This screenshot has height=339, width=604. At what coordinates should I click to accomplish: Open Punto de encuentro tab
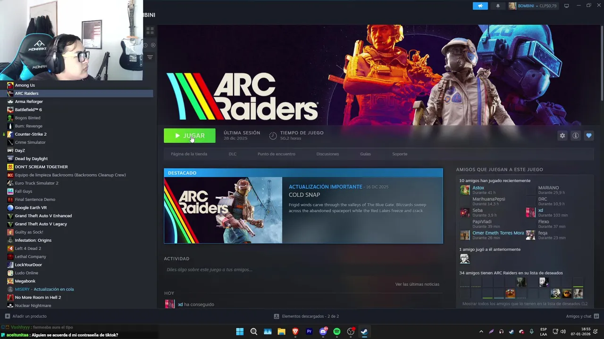tap(277, 154)
